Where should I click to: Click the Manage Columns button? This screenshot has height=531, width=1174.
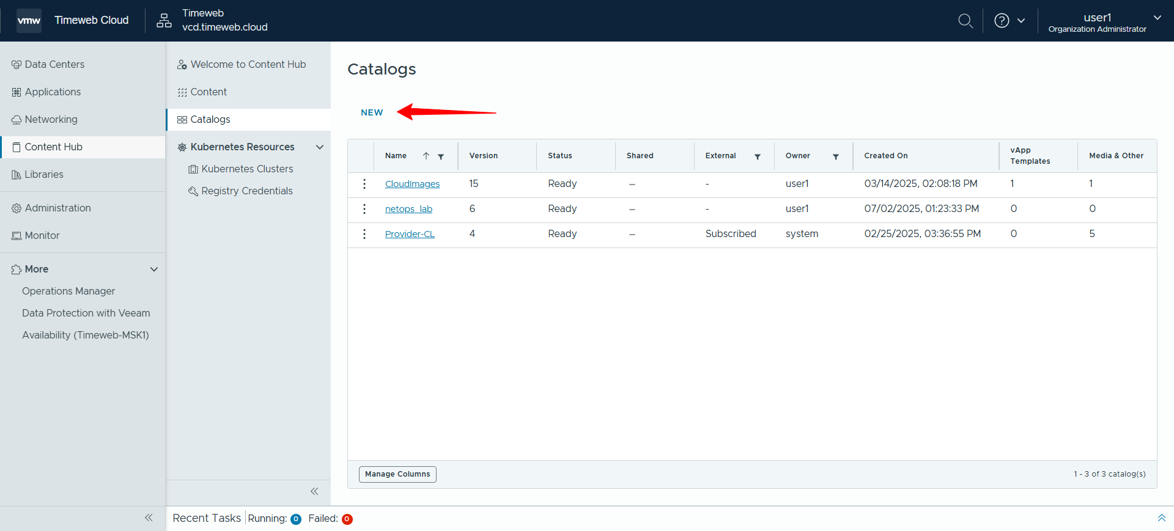[397, 474]
